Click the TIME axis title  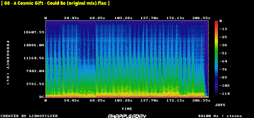[x=127, y=109]
